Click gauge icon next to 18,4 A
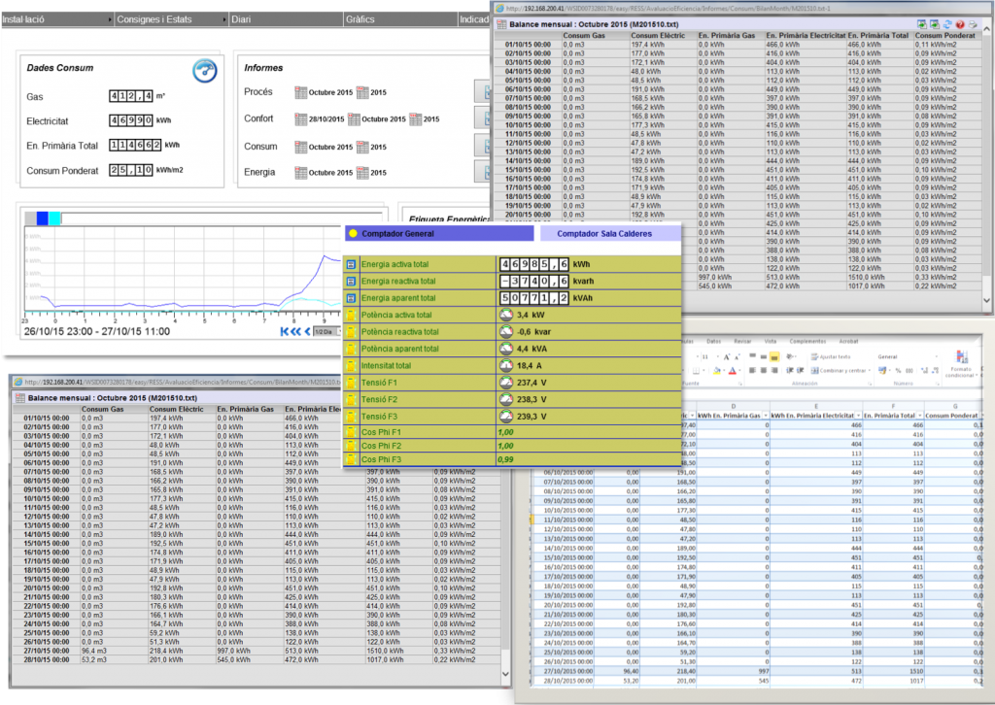995x705 pixels. [x=505, y=365]
